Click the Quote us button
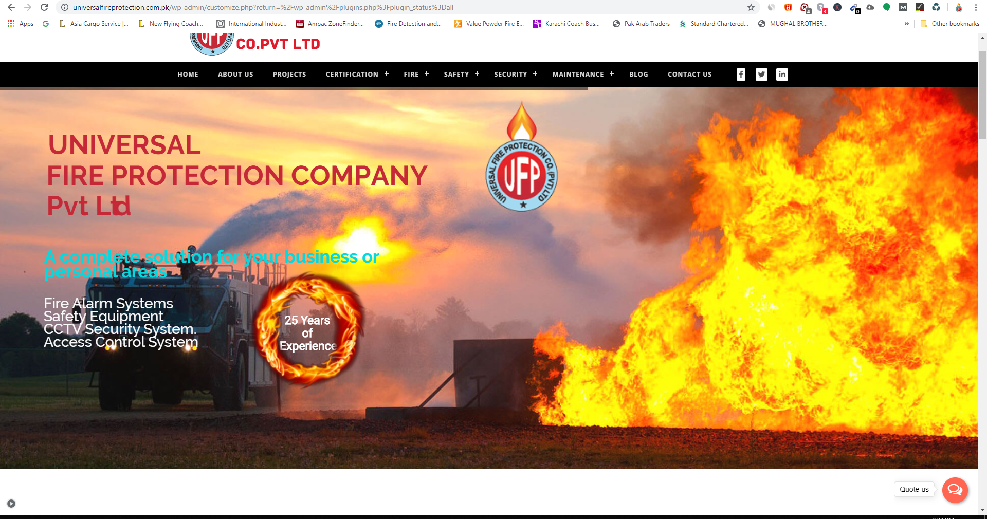 pyautogui.click(x=914, y=489)
